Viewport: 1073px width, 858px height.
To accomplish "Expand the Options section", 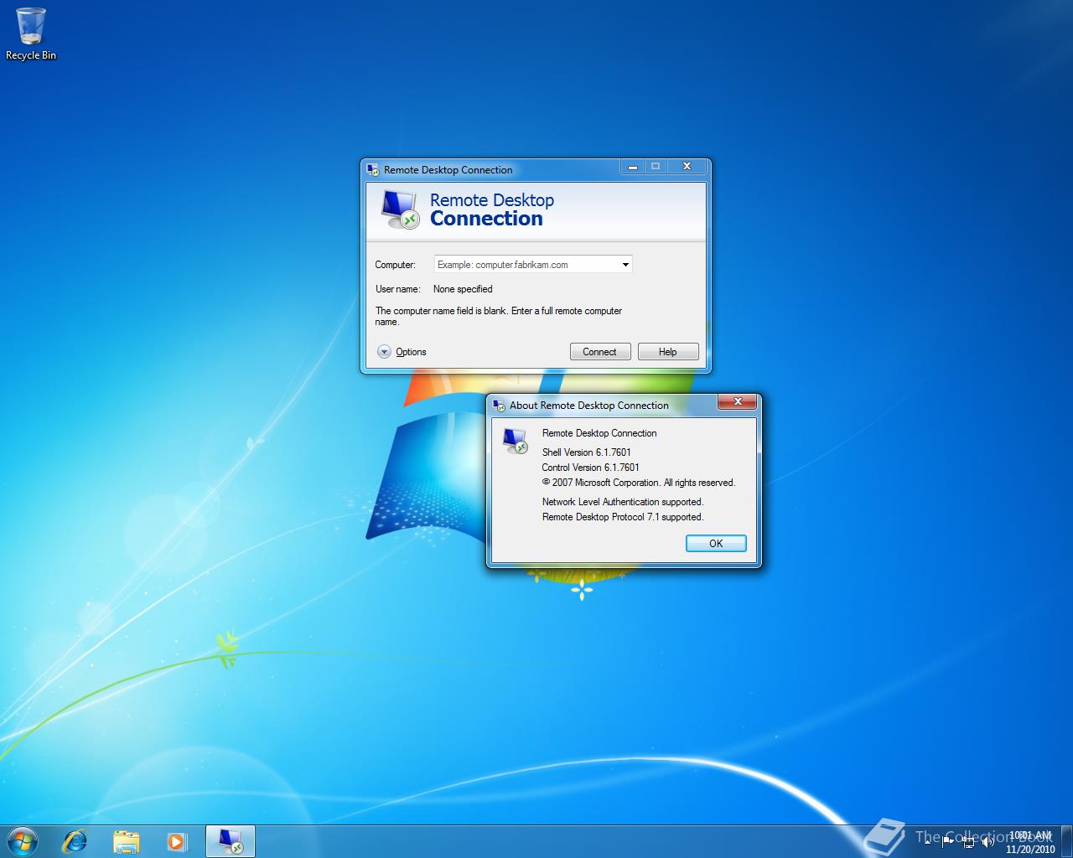I will [402, 352].
